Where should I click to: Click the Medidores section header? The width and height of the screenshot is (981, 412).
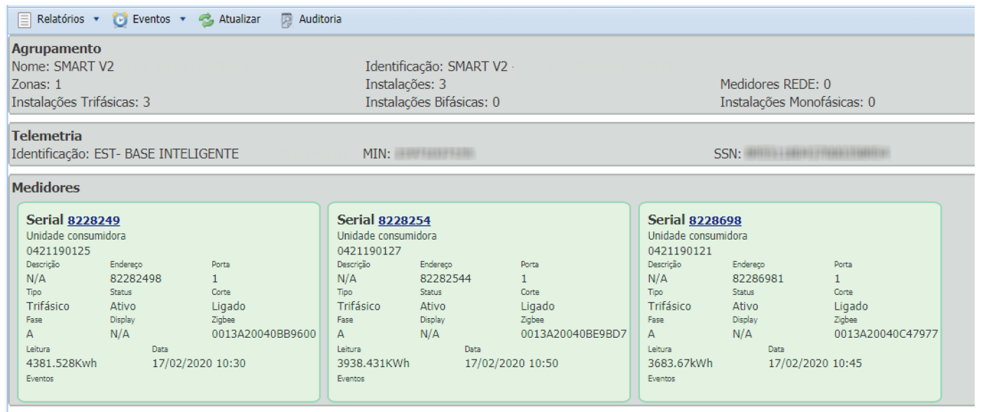(x=46, y=188)
